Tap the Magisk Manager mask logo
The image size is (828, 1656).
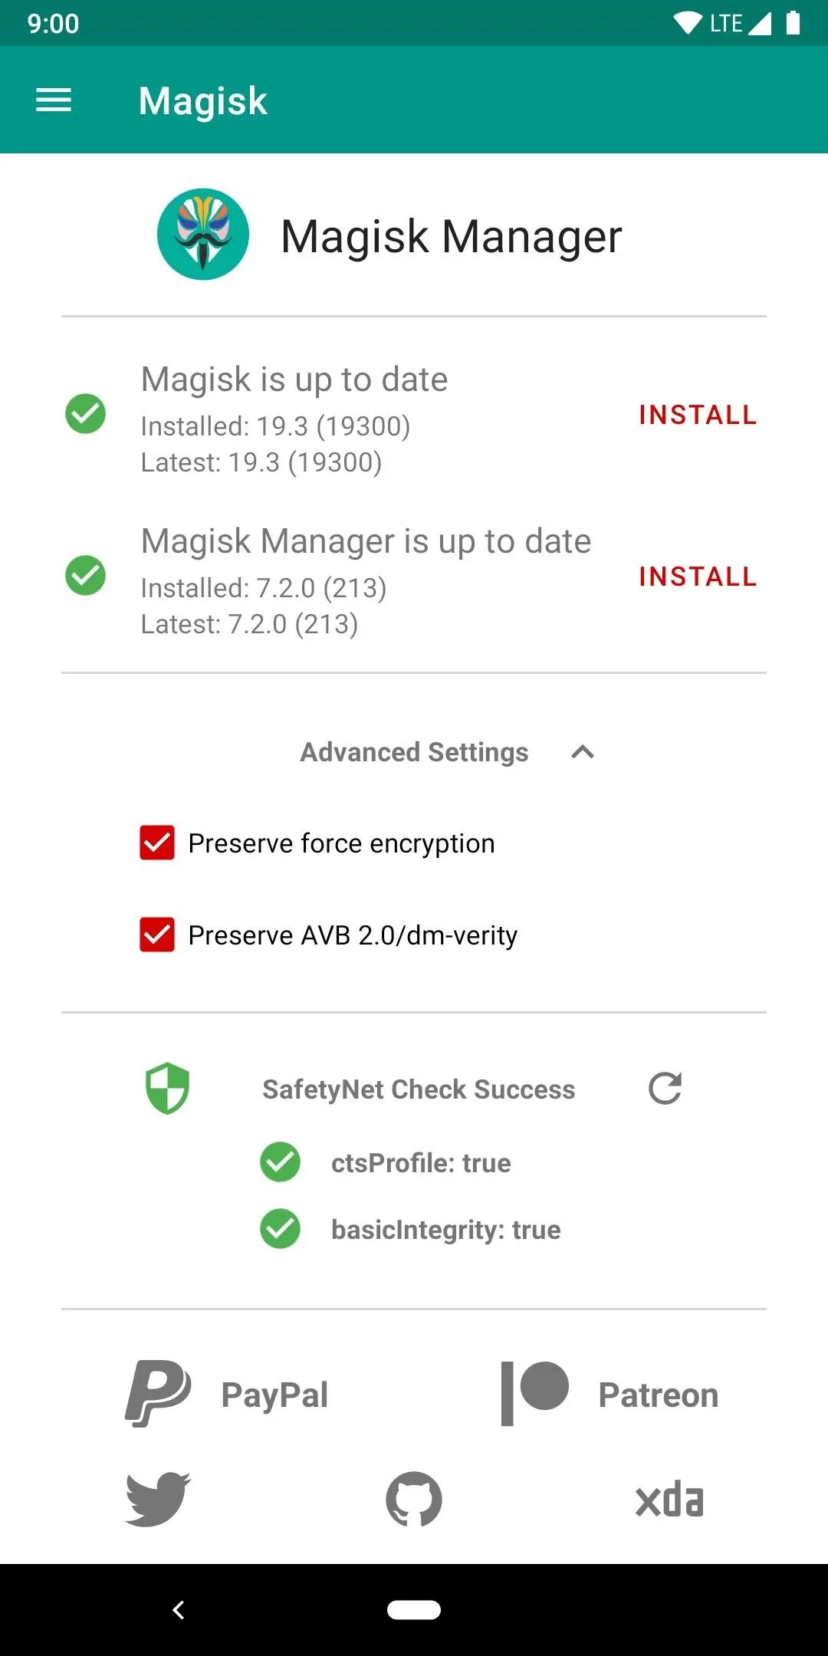tap(203, 235)
